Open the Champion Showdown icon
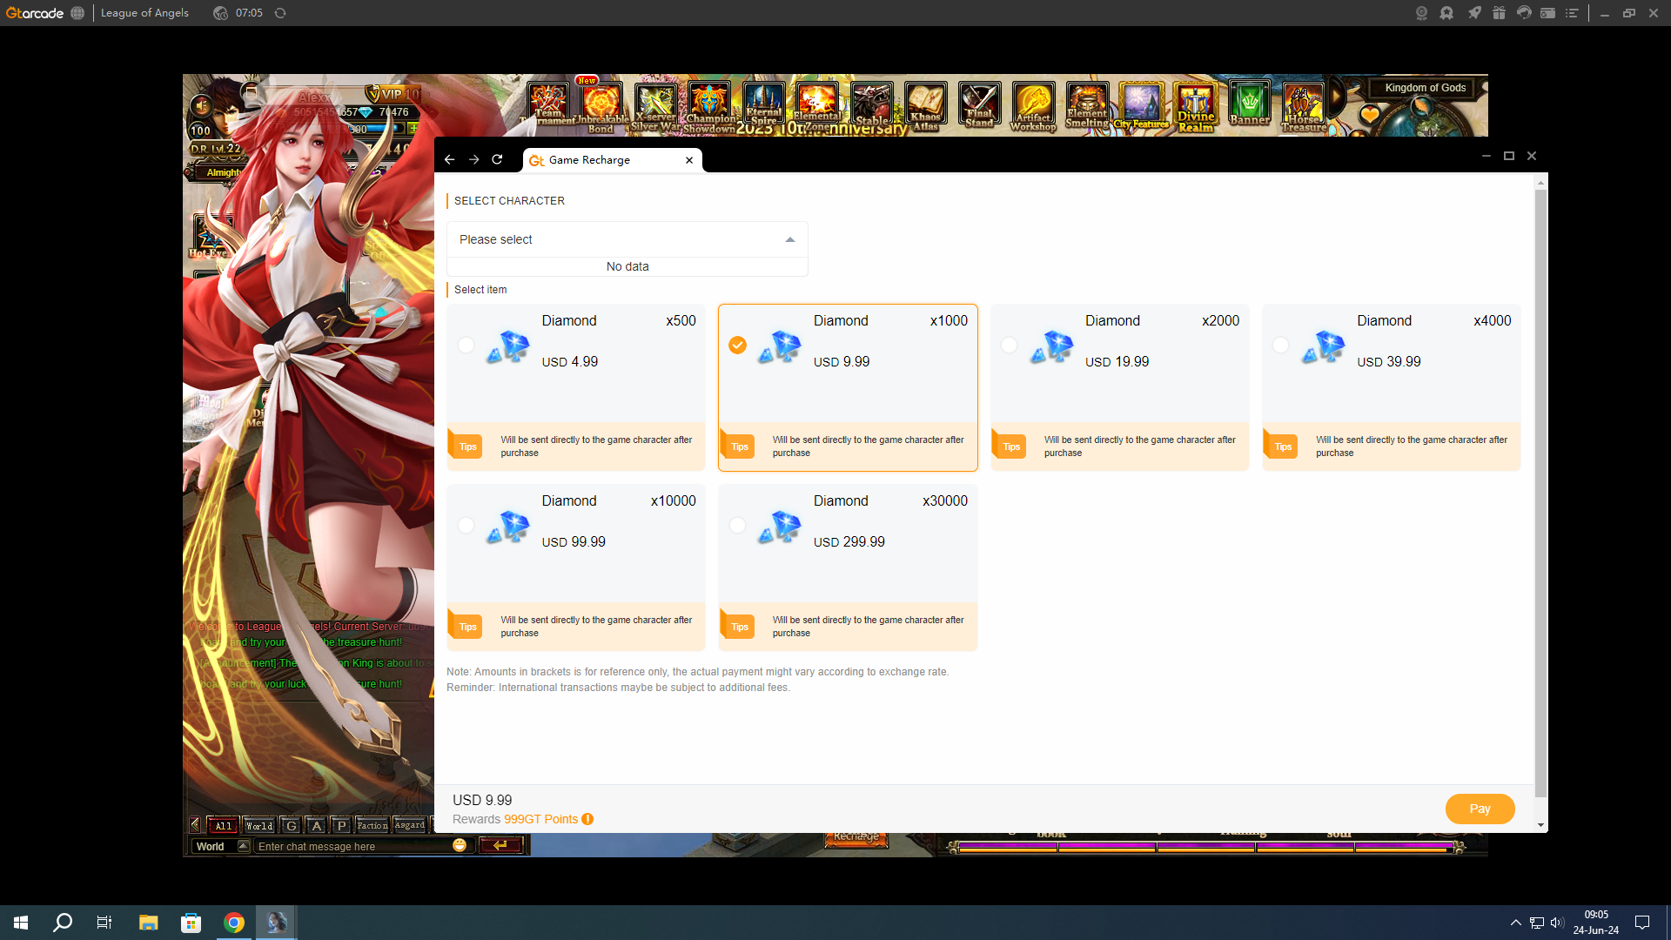Viewport: 1671px width, 940px height. (x=709, y=106)
